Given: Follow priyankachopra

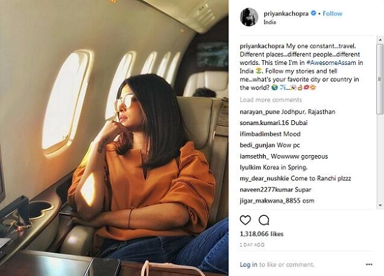Looking at the screenshot, I should point(332,13).
